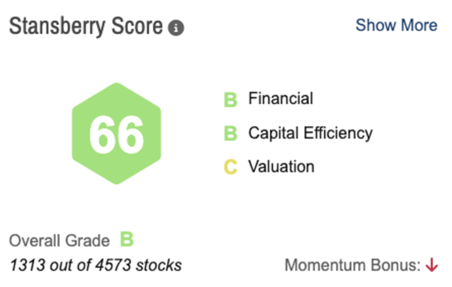The height and width of the screenshot is (287, 452).
Task: Select the green B beside Capital Efficiency
Action: point(231,133)
